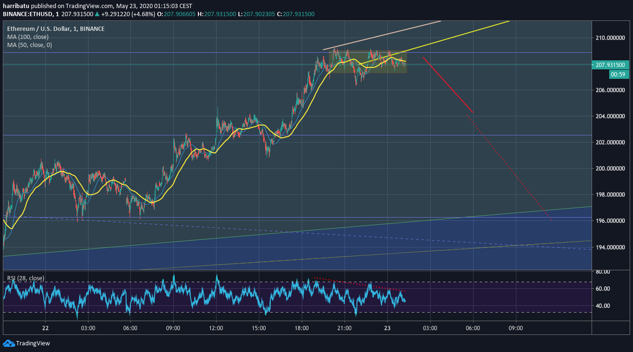Click the 18:00 time axis label
This screenshot has height=352, width=633.
(302, 328)
